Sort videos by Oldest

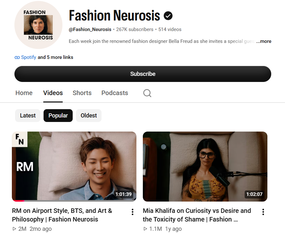click(x=89, y=116)
